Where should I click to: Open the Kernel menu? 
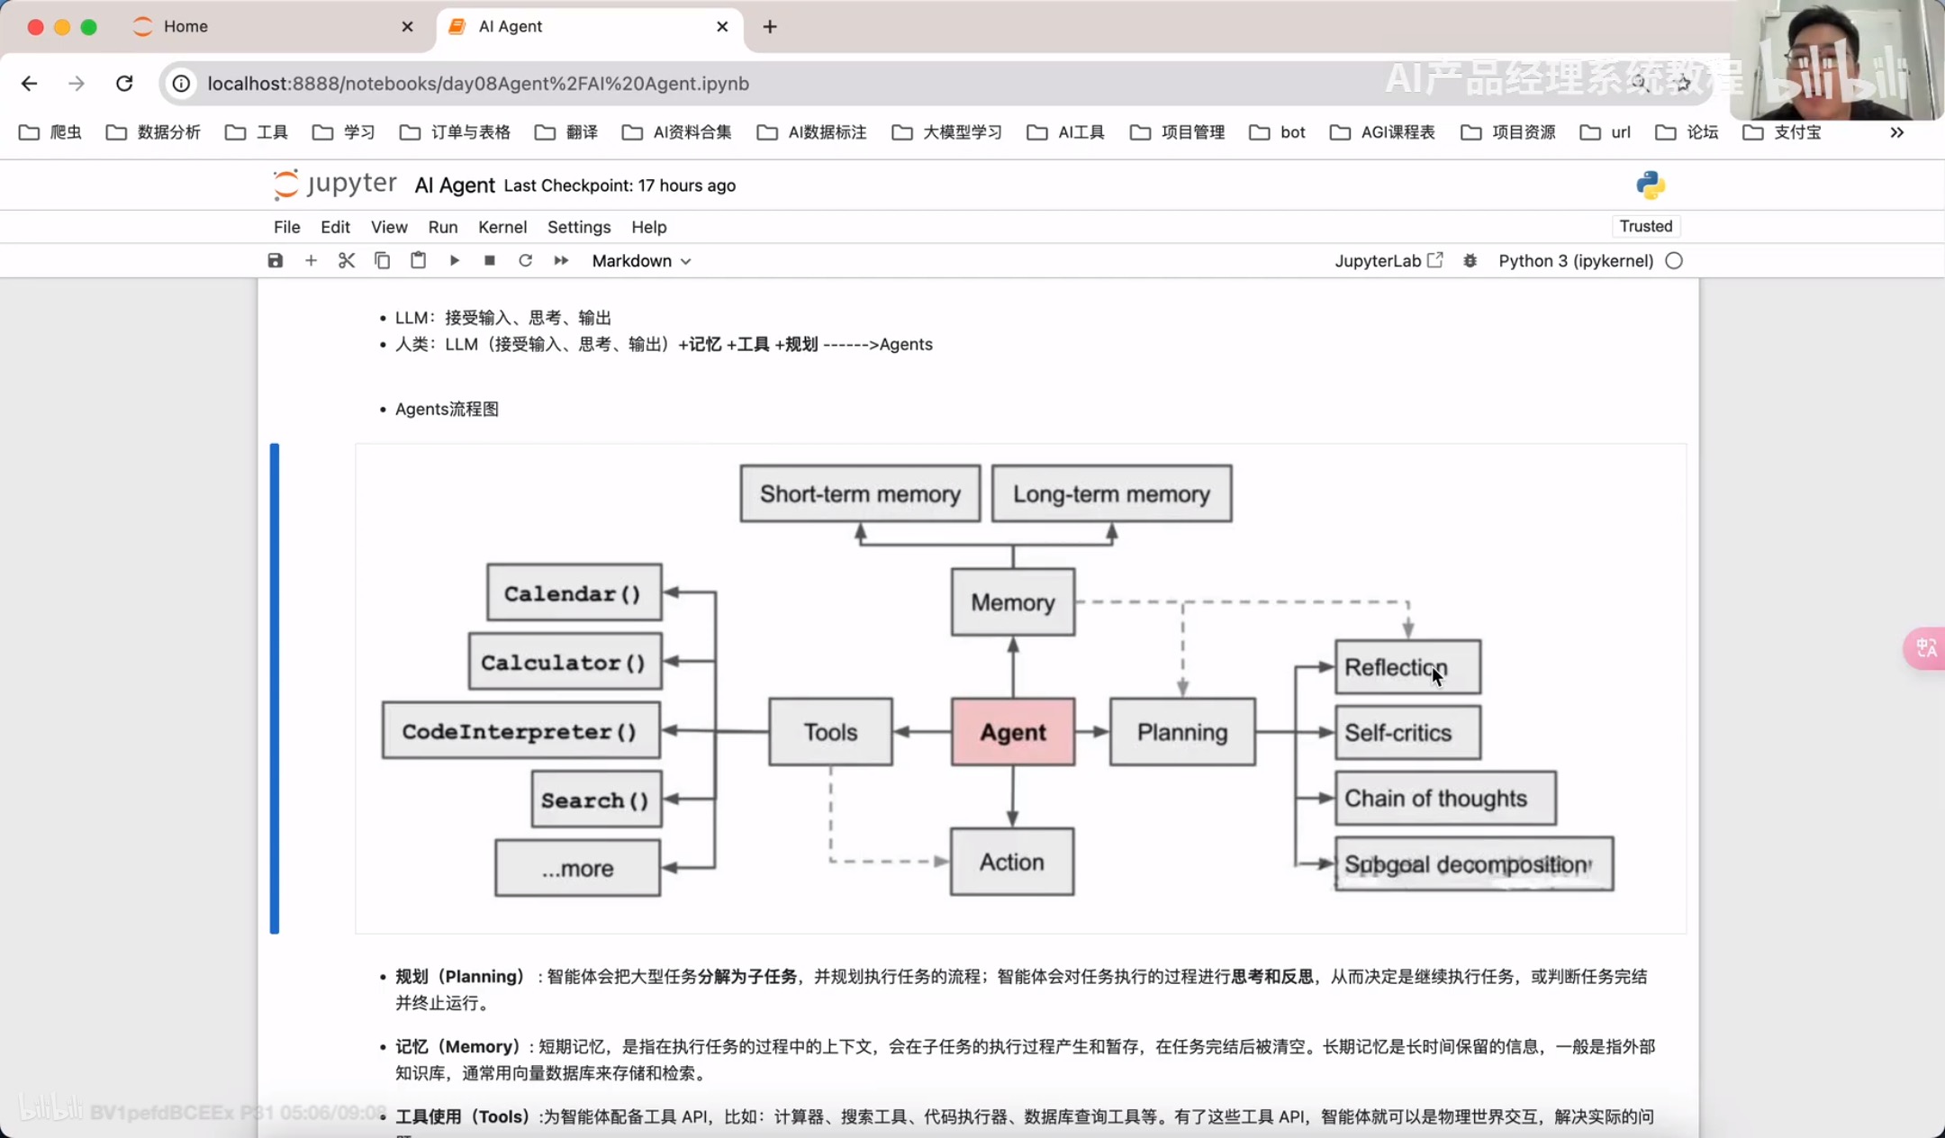[x=502, y=227]
